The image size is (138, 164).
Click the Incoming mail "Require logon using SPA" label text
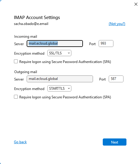[x=65, y=62]
